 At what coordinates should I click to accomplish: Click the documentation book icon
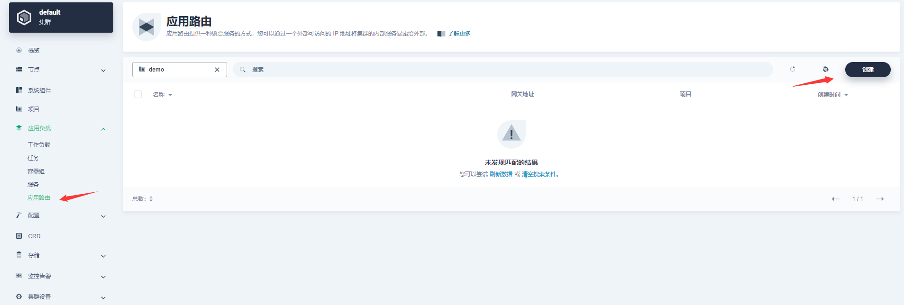click(441, 34)
